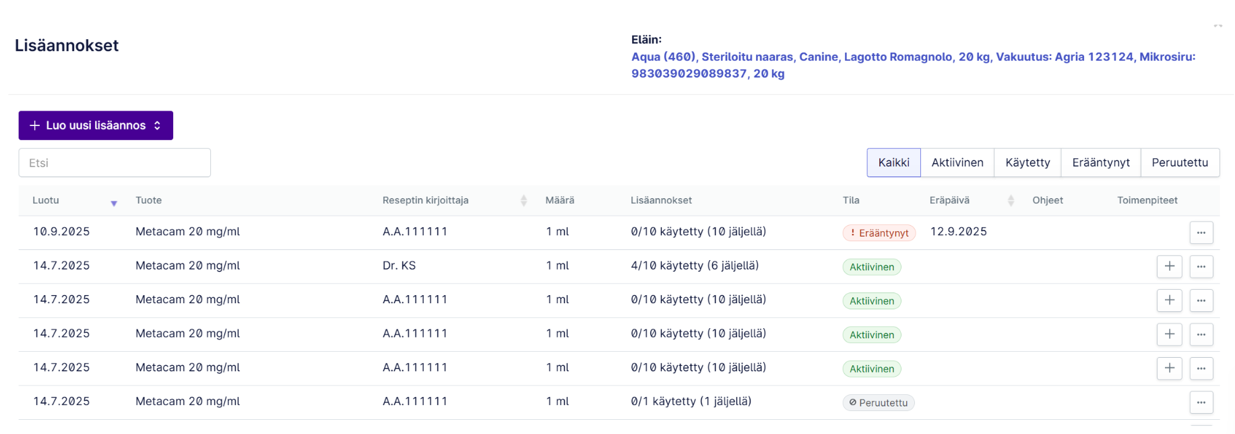Click the Peruutettu status badge in the table
Image resolution: width=1235 pixels, height=434 pixels.
coord(878,402)
